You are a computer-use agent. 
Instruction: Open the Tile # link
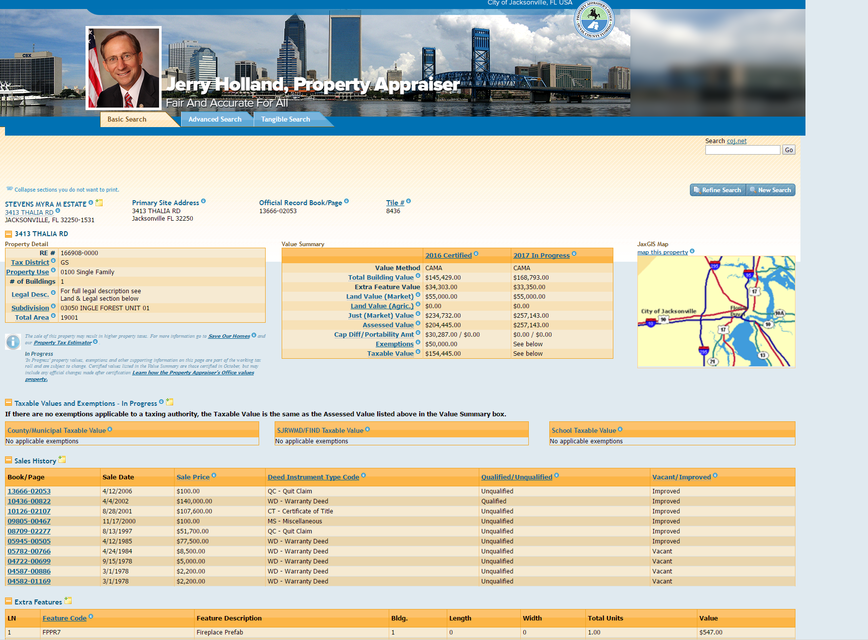tap(395, 203)
